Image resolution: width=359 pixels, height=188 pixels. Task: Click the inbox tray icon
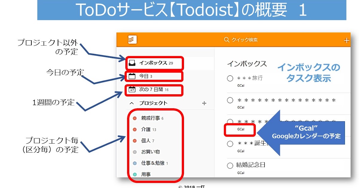click(x=132, y=63)
